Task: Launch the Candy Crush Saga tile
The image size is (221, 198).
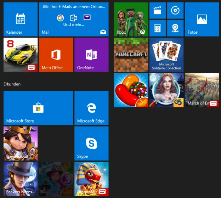Action: (131, 90)
